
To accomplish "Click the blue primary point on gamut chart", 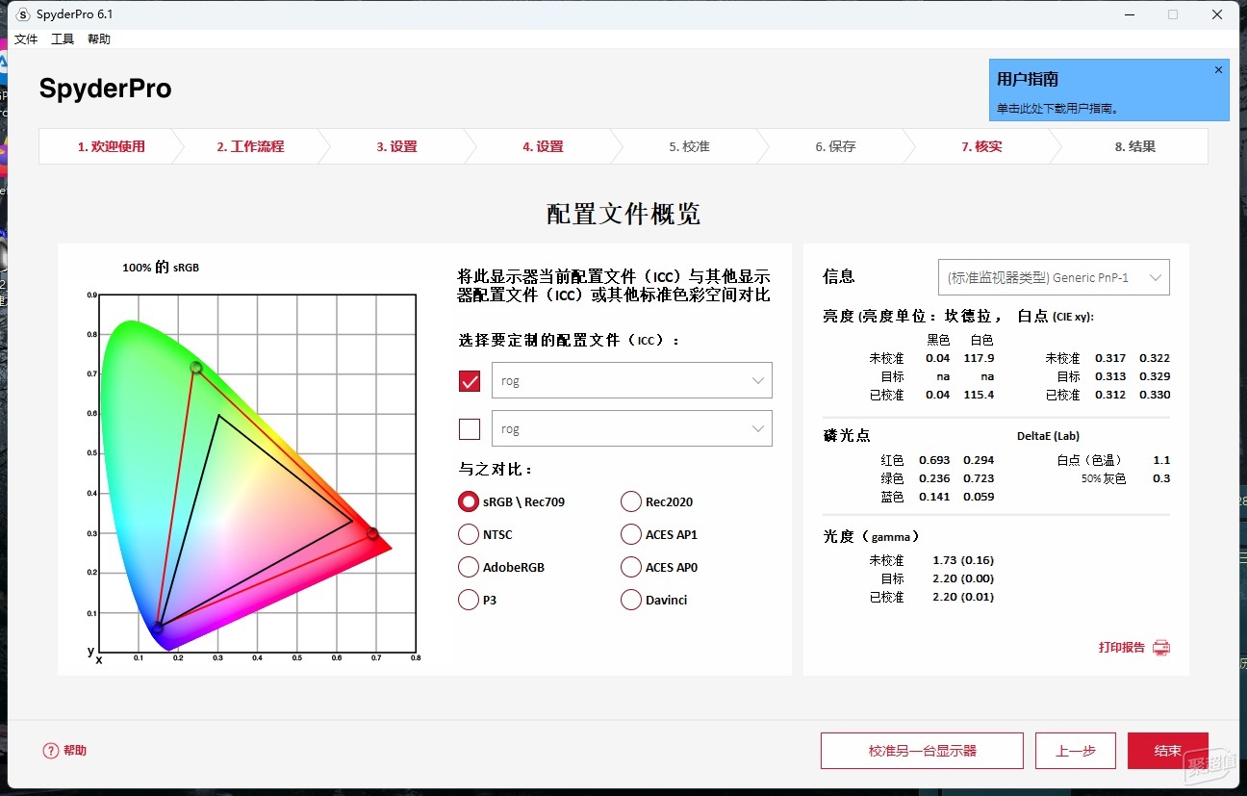I will (158, 628).
